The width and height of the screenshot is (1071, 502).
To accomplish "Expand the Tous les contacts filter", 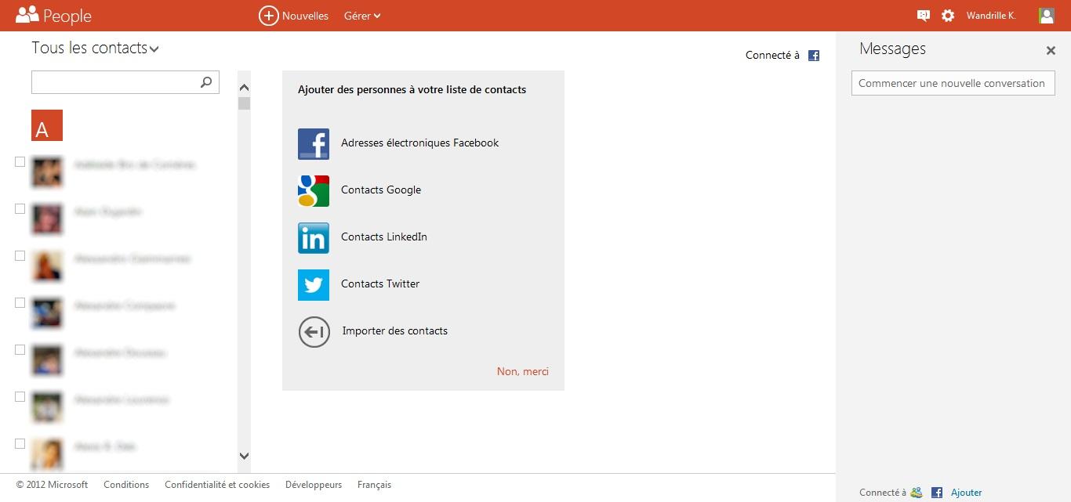I will pos(95,49).
